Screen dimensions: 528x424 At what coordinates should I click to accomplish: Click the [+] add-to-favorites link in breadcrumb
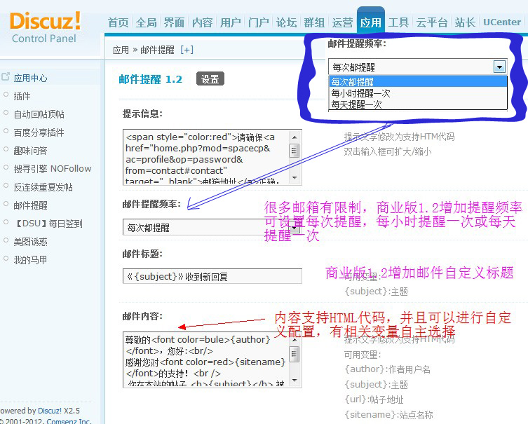[x=187, y=50]
